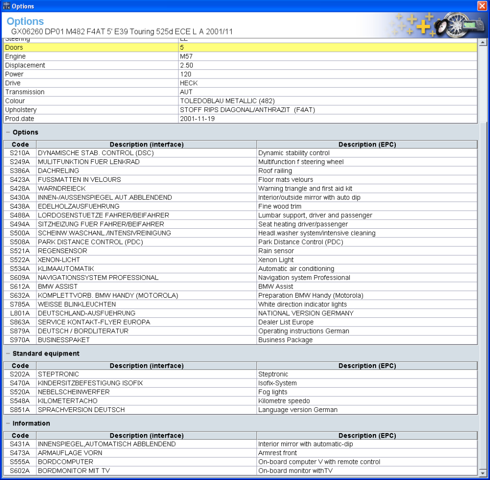The height and width of the screenshot is (480, 490).
Task: Select option code S494A
Action: (20, 224)
